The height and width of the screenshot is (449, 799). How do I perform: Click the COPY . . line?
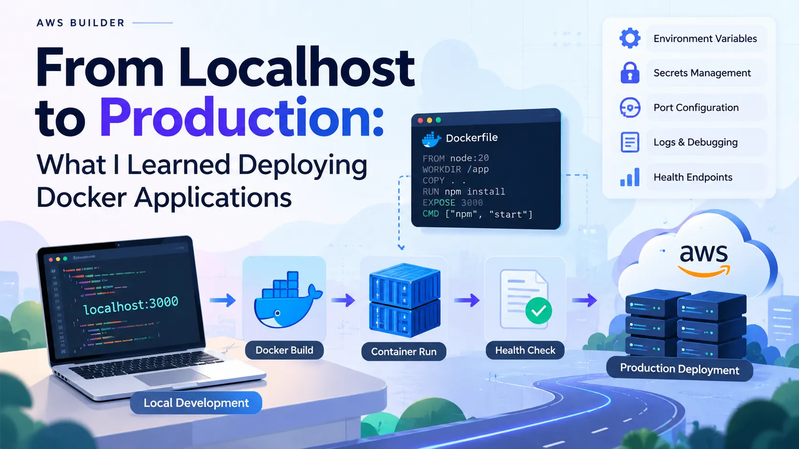point(444,180)
